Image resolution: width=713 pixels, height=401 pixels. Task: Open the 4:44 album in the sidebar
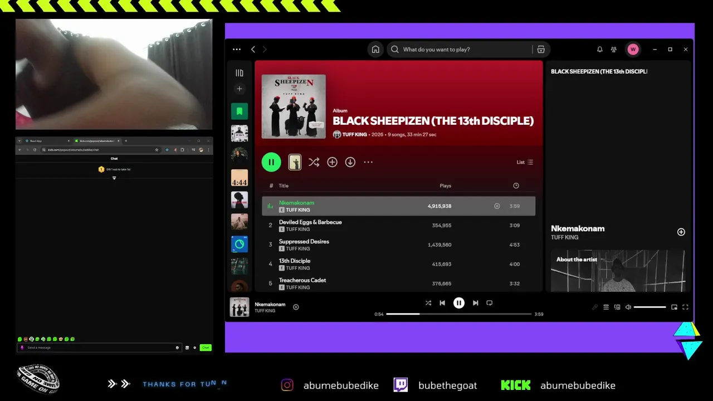point(240,178)
